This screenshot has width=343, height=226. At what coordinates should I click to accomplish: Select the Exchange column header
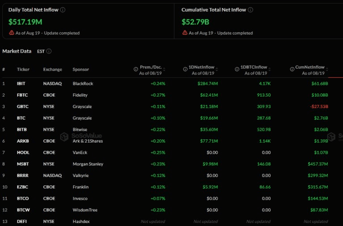coord(53,69)
